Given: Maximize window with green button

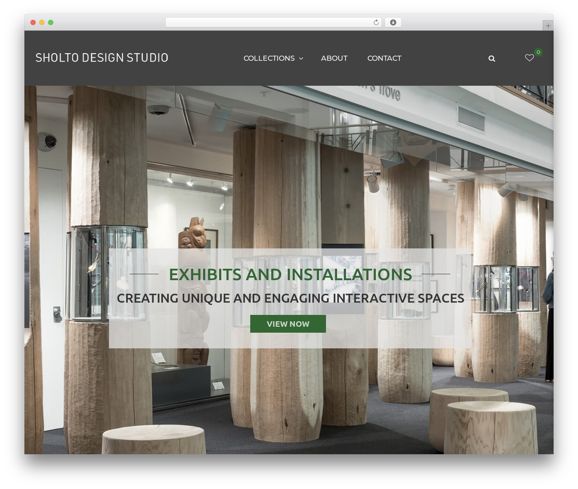Looking at the screenshot, I should 51,23.
